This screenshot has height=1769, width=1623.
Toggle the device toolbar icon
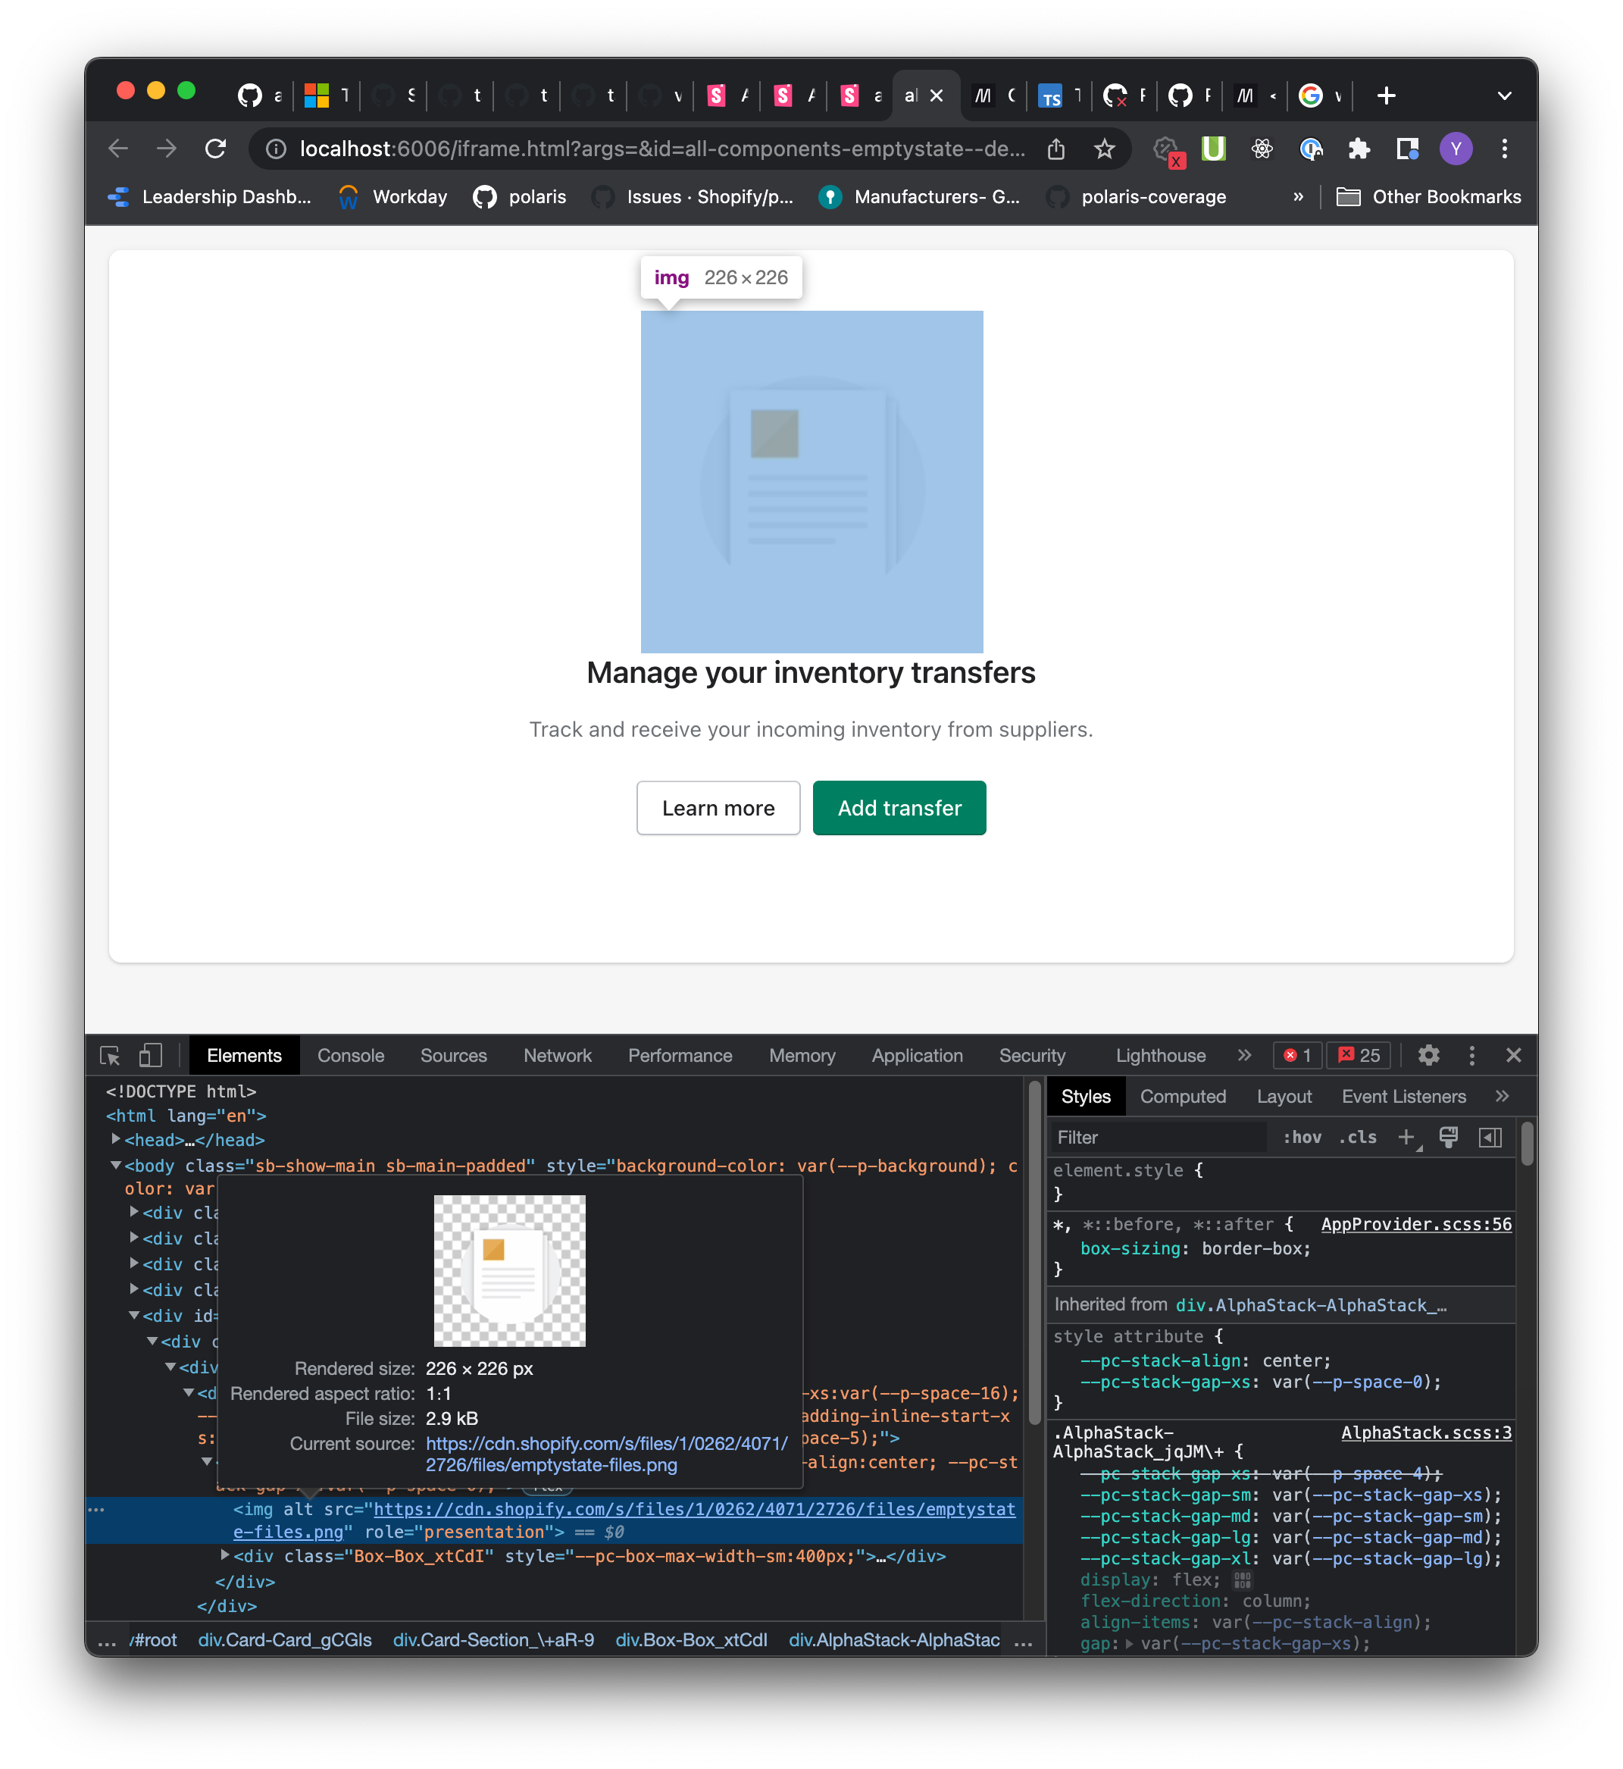pos(150,1055)
